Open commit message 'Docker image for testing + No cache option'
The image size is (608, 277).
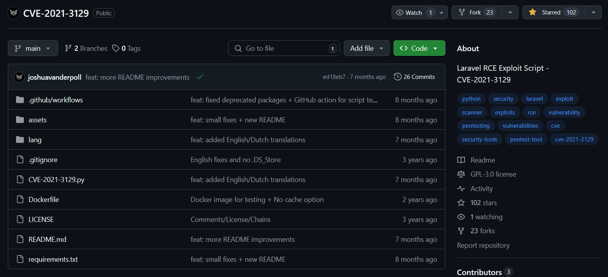point(257,200)
